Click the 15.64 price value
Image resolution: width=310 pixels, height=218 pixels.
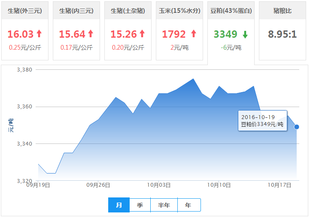(x=72, y=34)
